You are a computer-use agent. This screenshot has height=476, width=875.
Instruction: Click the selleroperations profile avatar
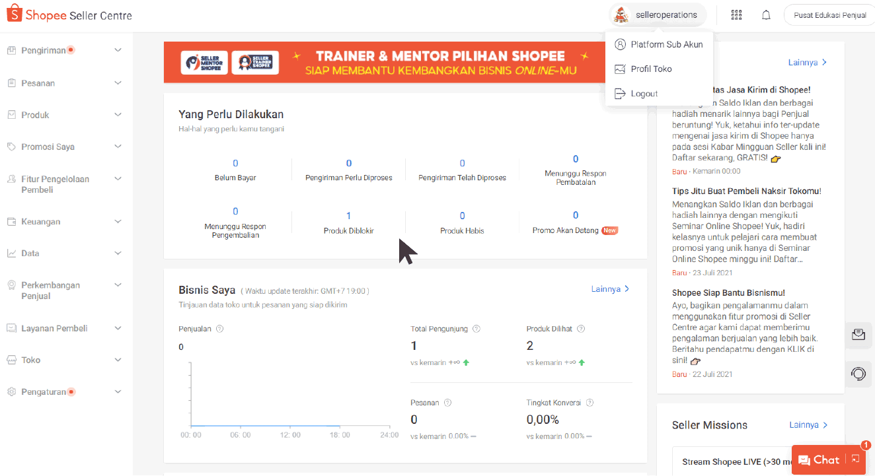point(621,15)
